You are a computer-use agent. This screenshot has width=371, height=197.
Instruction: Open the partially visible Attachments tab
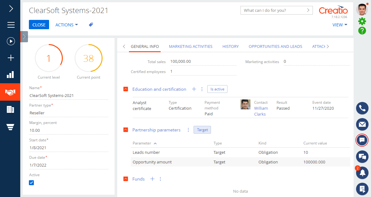pyautogui.click(x=318, y=47)
